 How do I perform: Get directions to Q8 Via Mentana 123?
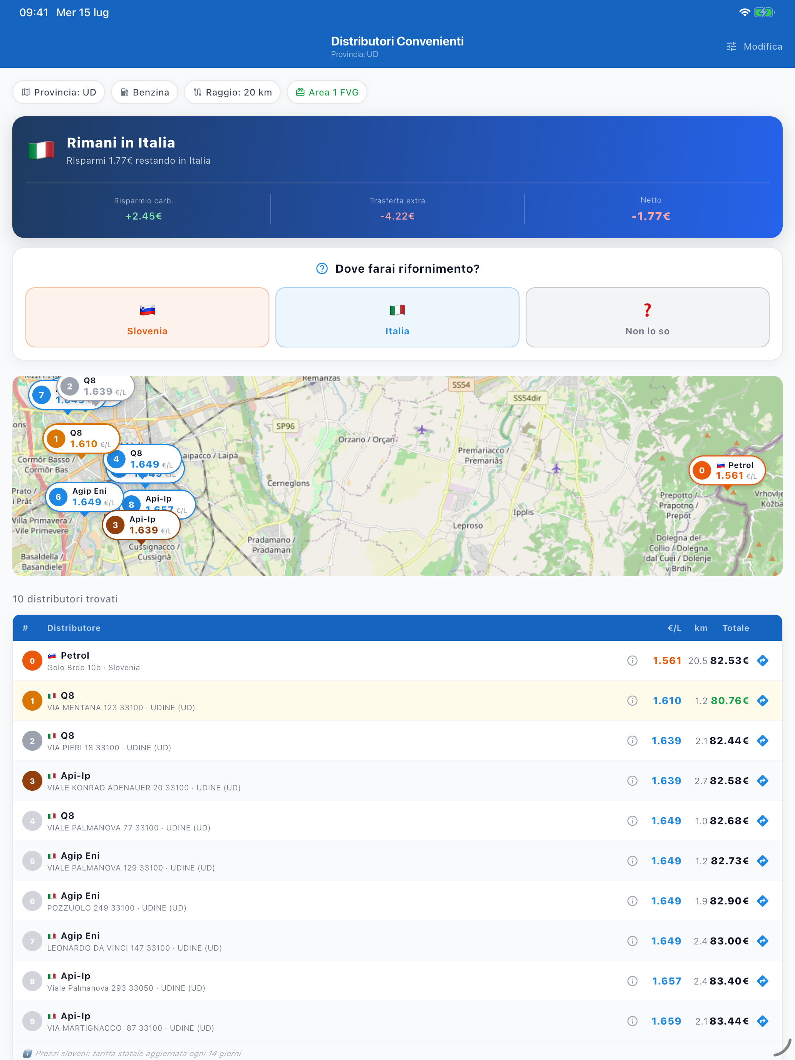(x=762, y=701)
